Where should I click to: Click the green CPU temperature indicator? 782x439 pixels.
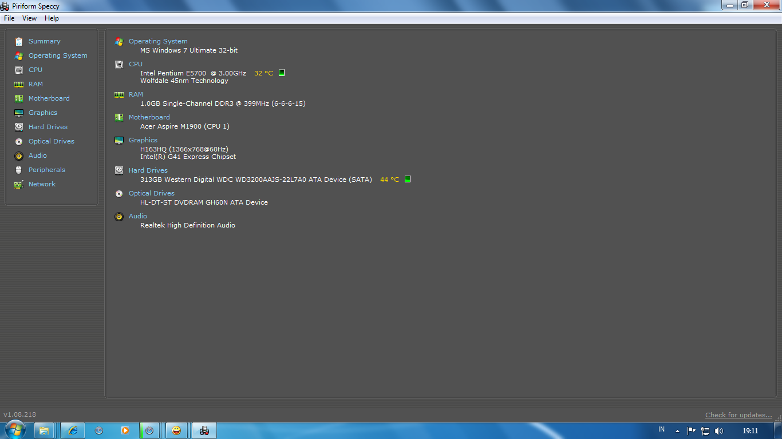coord(282,73)
